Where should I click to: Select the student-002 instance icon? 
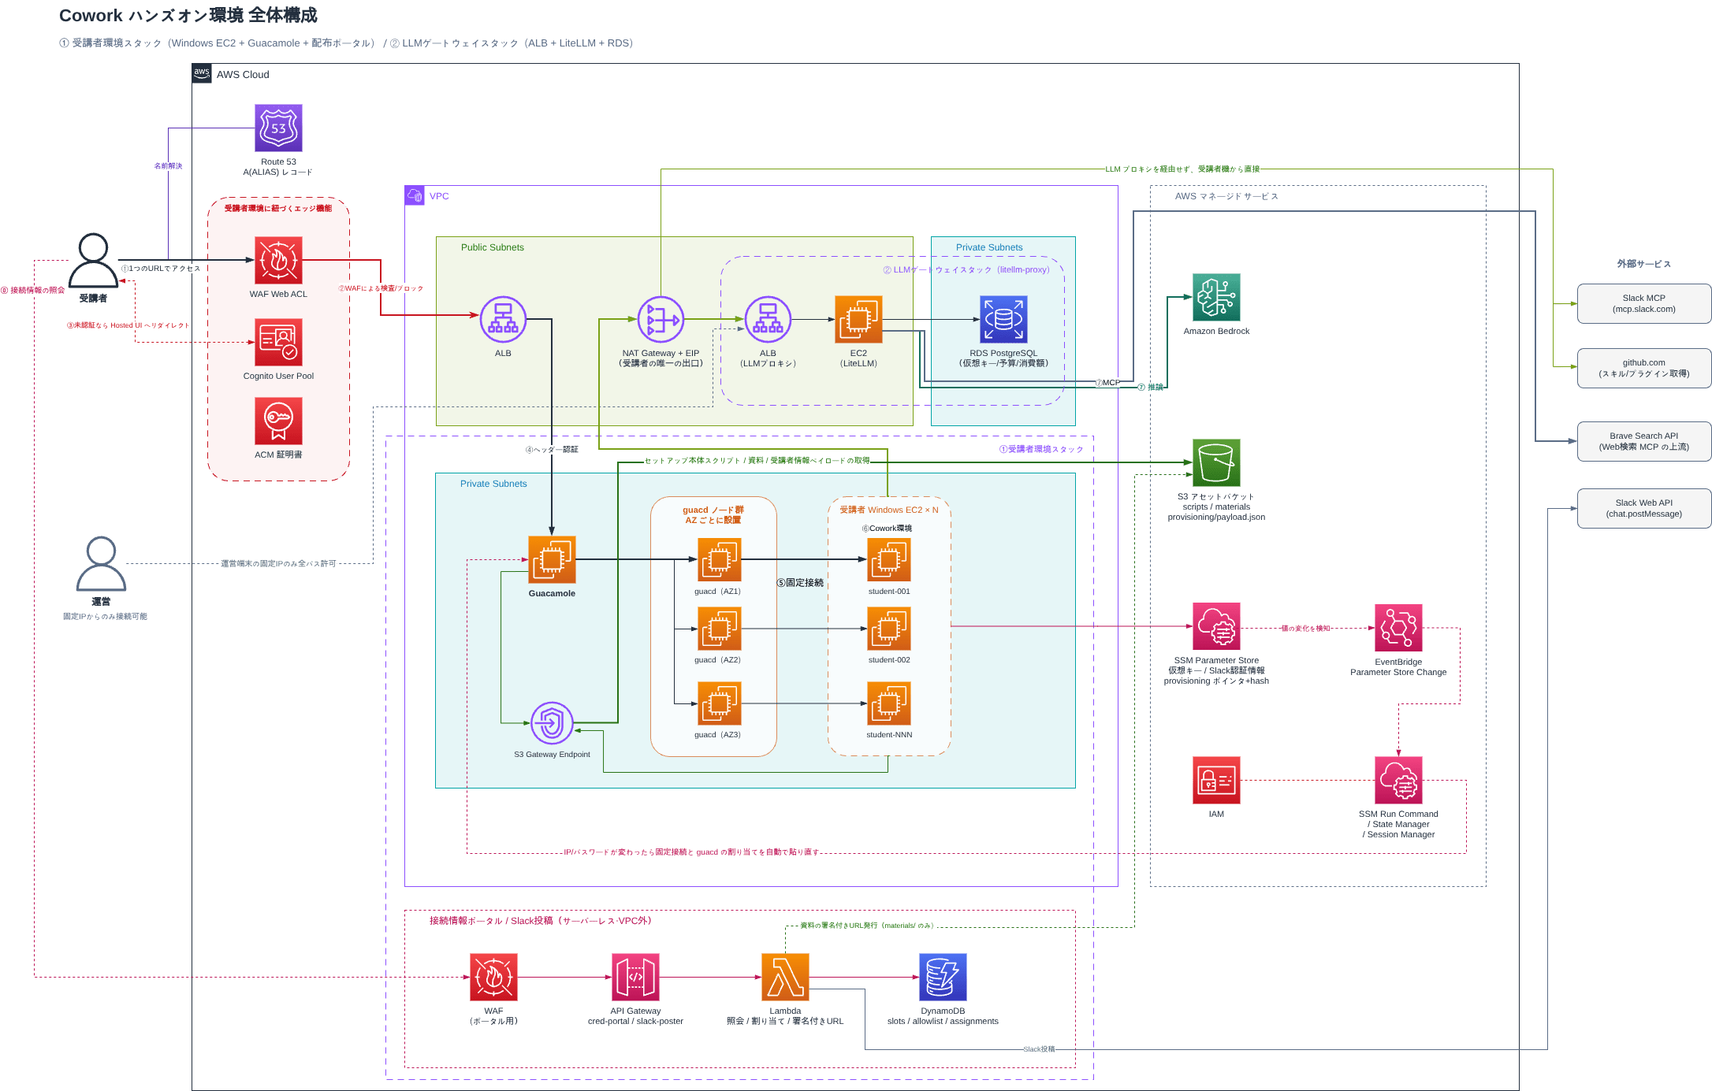888,629
